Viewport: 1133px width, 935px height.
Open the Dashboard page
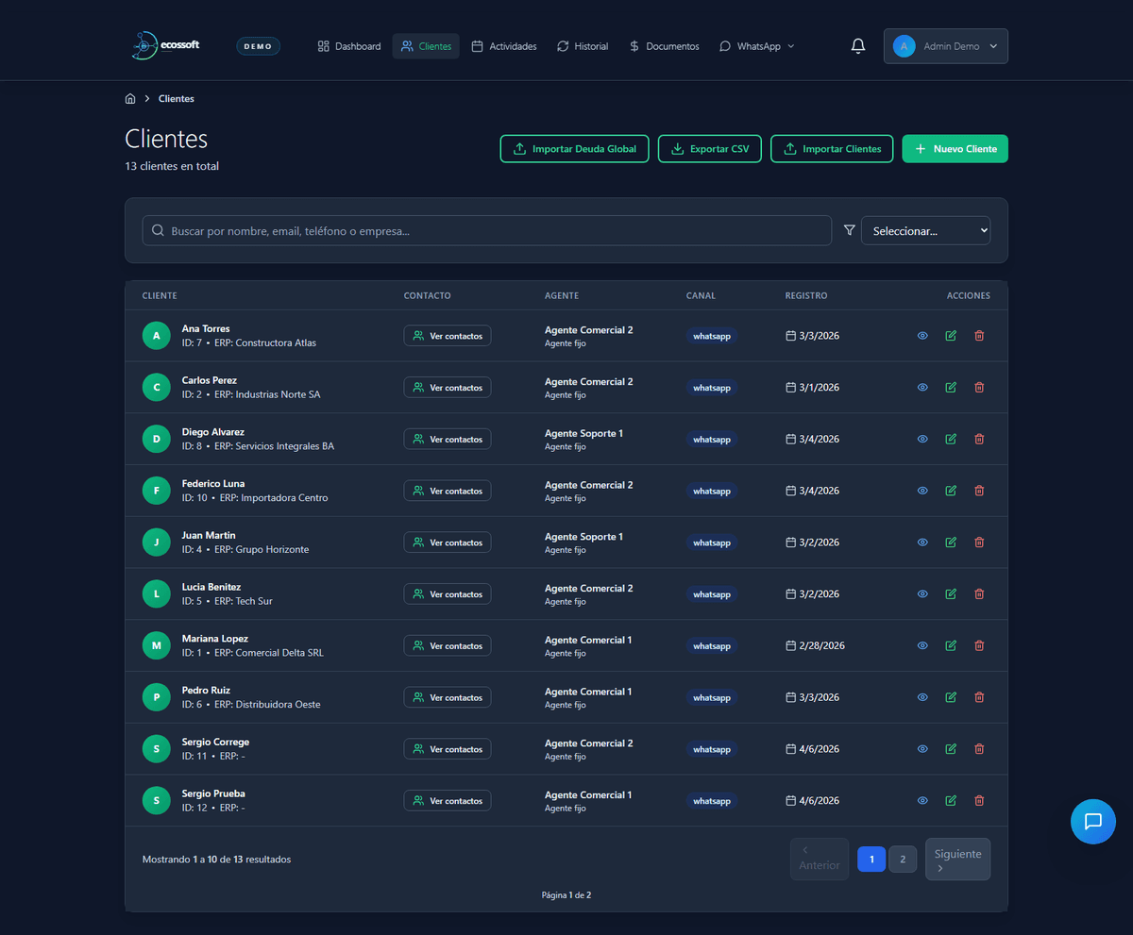pyautogui.click(x=349, y=46)
